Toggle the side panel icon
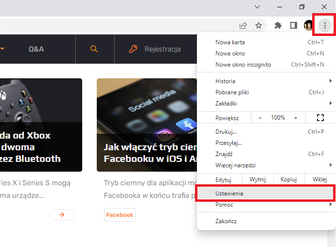The image size is (336, 247). click(294, 25)
